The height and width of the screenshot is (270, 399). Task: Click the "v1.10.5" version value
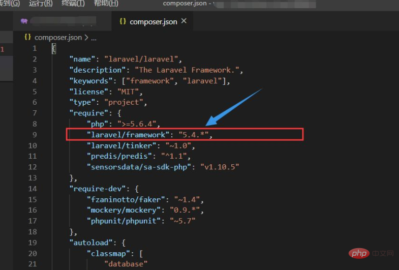[x=220, y=167]
